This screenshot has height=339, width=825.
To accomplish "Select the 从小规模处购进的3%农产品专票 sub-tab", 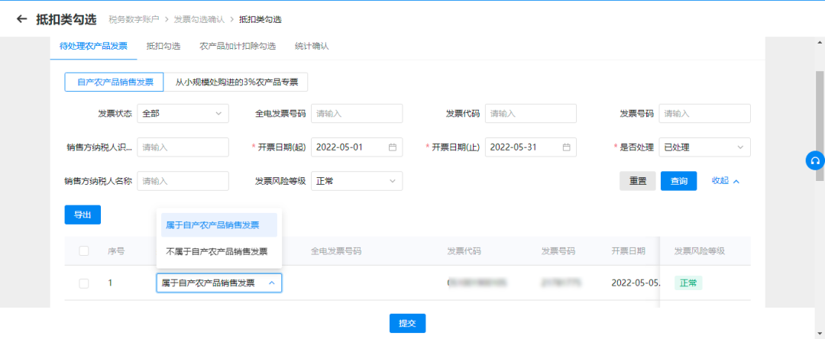I will [x=235, y=82].
